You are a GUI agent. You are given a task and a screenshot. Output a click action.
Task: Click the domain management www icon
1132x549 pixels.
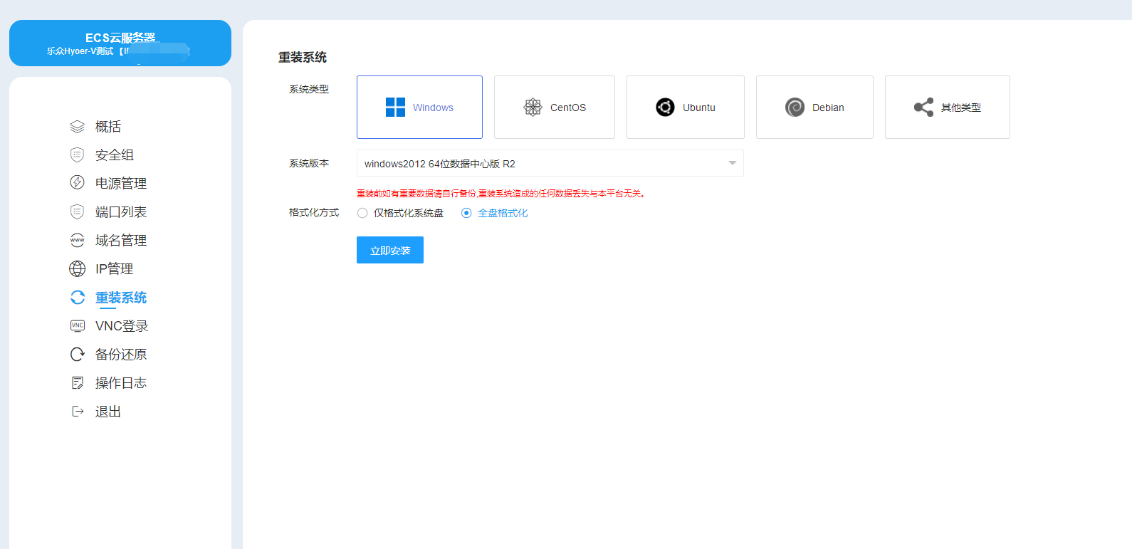click(77, 240)
